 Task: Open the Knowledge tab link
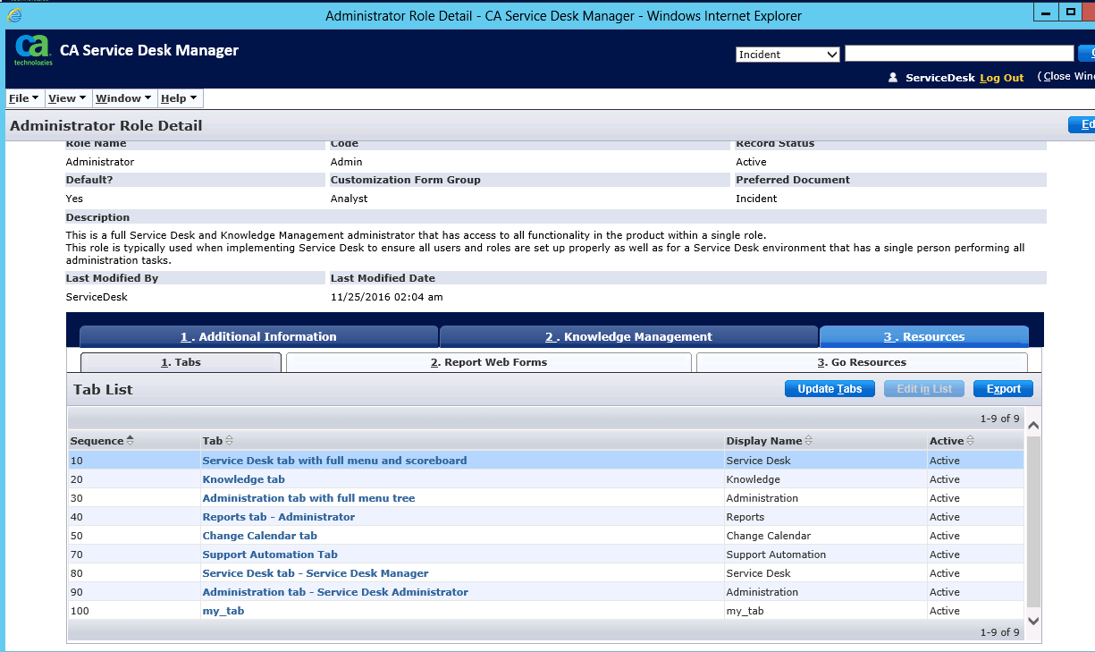[x=243, y=479]
